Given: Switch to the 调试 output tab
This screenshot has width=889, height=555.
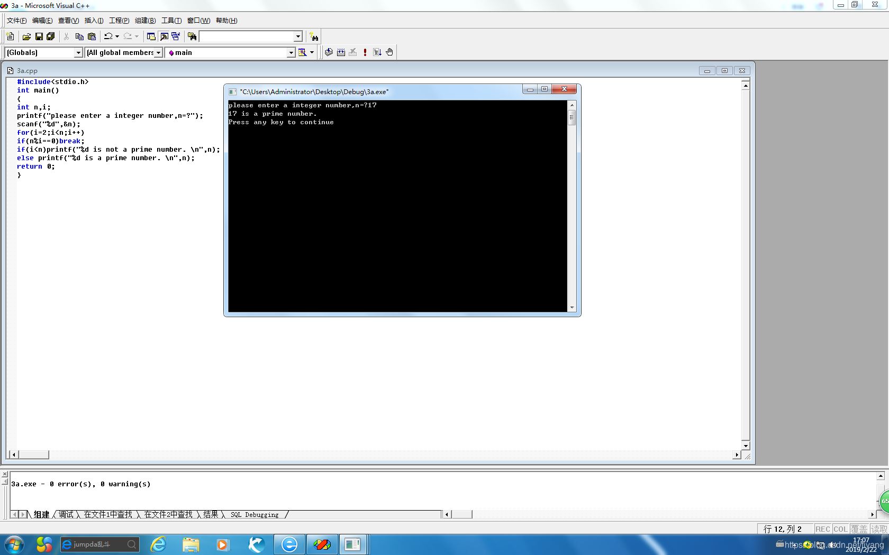Looking at the screenshot, I should tap(66, 514).
